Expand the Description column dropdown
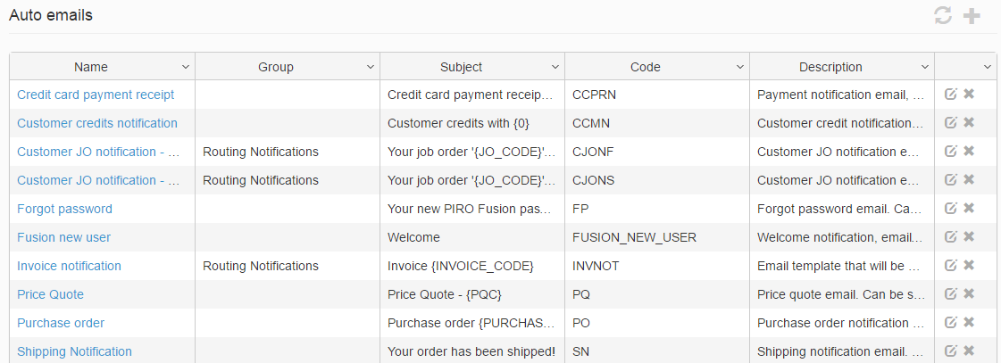The height and width of the screenshot is (363, 1001). (x=925, y=67)
